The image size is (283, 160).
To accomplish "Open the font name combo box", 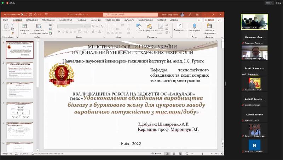I will pyautogui.click(x=70, y=26).
